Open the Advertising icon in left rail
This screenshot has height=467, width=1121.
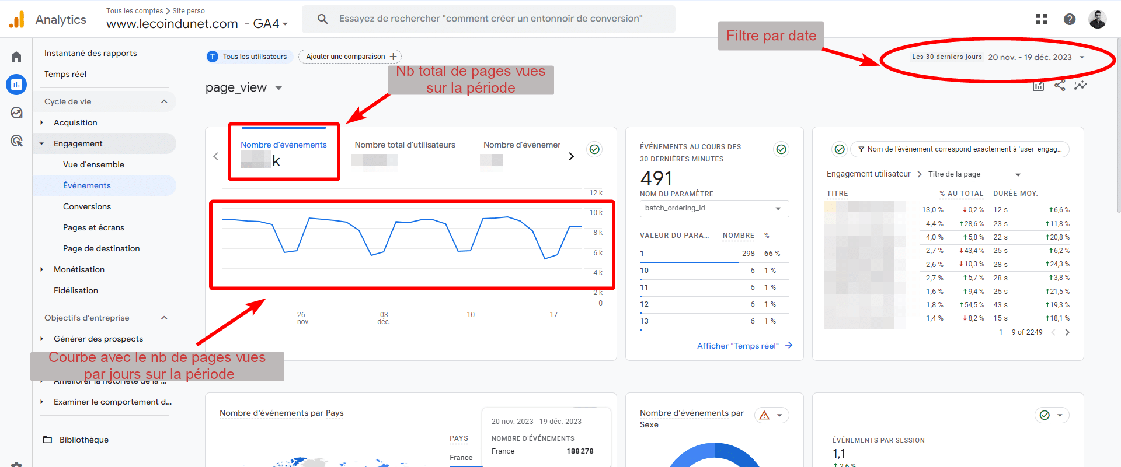[16, 141]
